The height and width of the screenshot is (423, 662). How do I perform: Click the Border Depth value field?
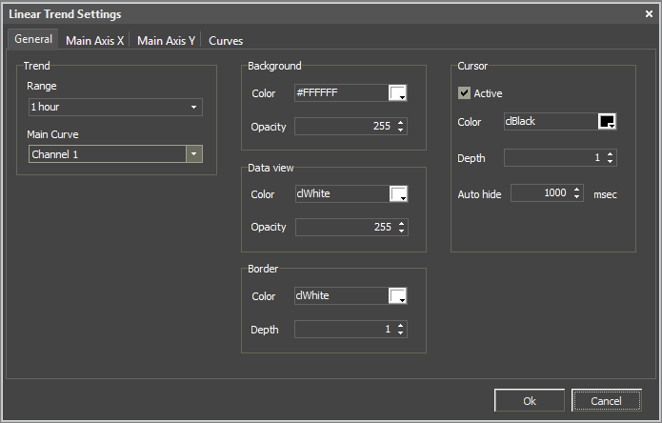345,329
